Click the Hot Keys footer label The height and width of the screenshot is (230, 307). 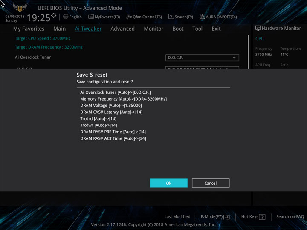249,216
